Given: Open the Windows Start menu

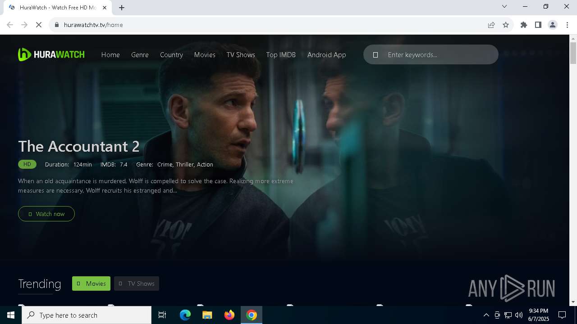Looking at the screenshot, I should [11, 315].
